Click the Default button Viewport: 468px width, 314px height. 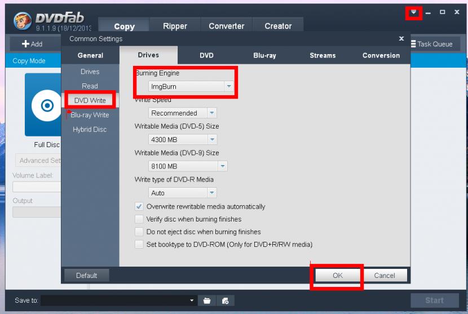coord(87,276)
